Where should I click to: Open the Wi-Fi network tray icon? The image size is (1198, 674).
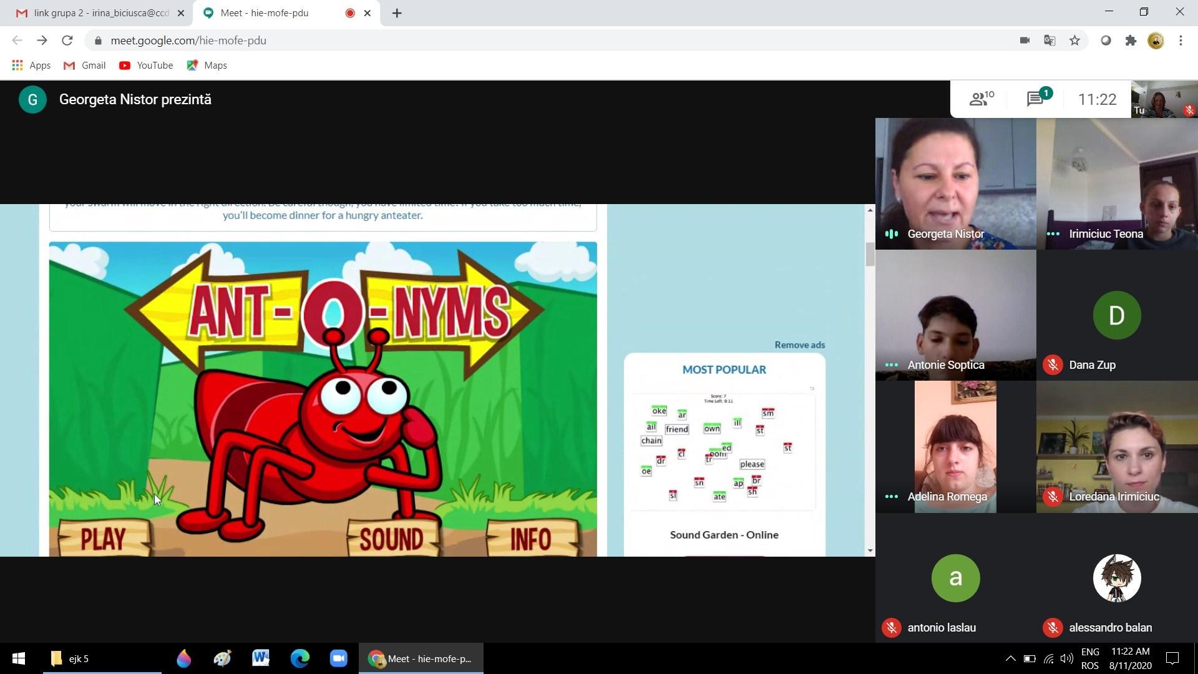pos(1048,658)
